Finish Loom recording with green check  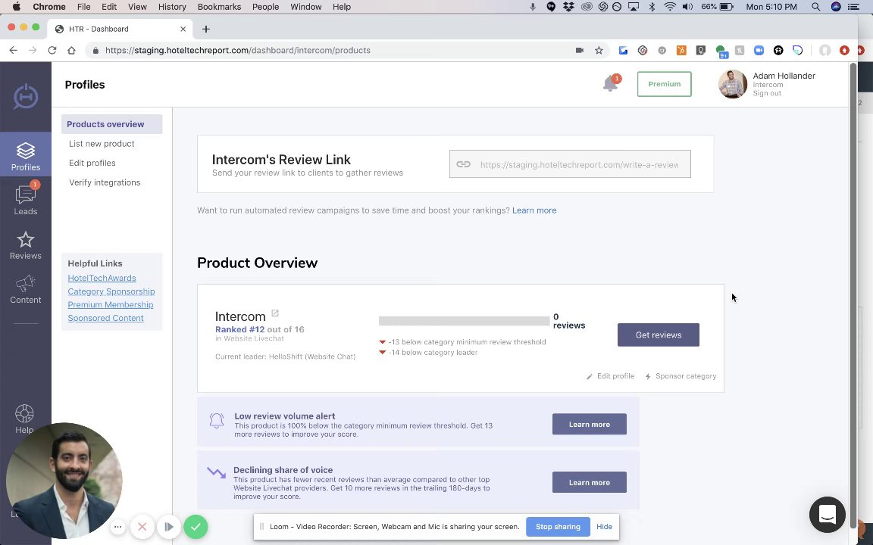[x=196, y=527]
